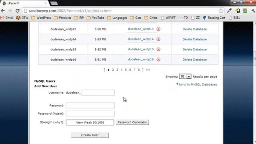This screenshot has width=256, height=144.
Task: Click the >> next pages link
Action: point(148,70)
